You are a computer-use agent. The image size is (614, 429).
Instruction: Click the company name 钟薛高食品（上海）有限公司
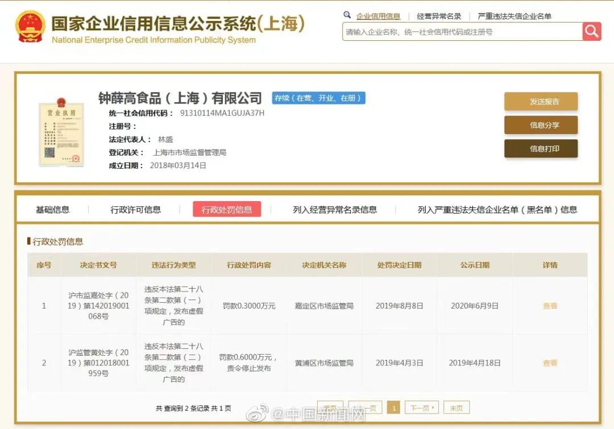click(x=180, y=98)
